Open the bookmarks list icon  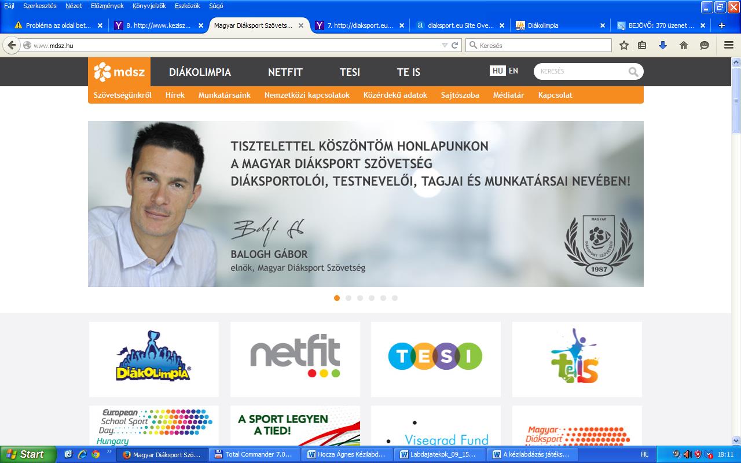(642, 45)
